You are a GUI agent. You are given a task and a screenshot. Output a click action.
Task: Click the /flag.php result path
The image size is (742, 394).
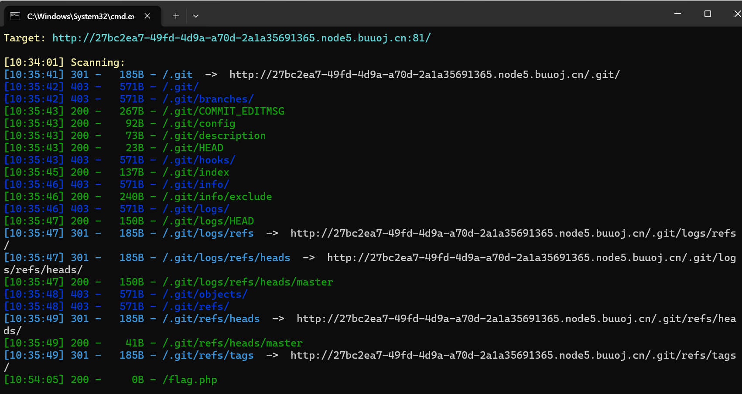pyautogui.click(x=190, y=380)
